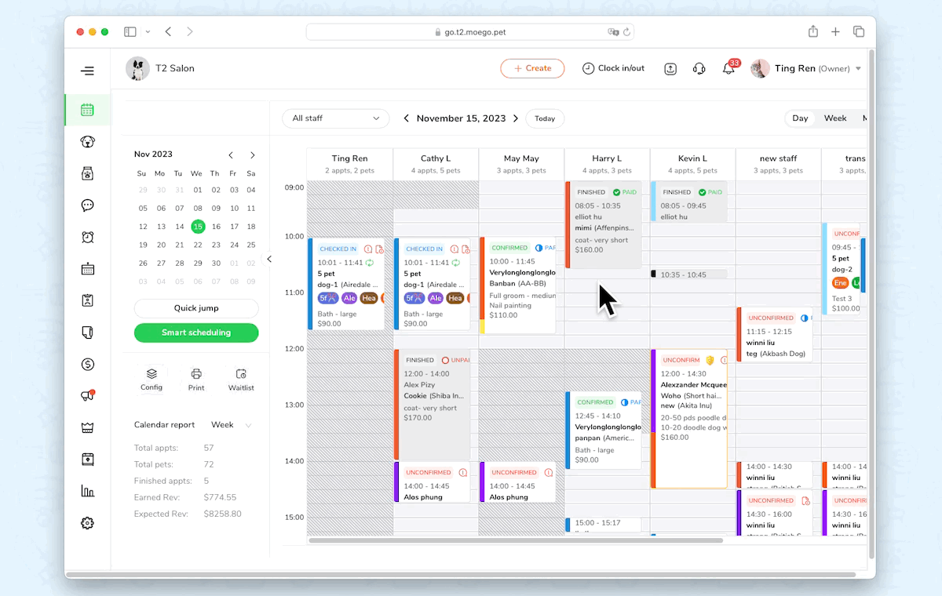Click the Create button
Viewport: 942px width, 596px height.
tap(532, 68)
